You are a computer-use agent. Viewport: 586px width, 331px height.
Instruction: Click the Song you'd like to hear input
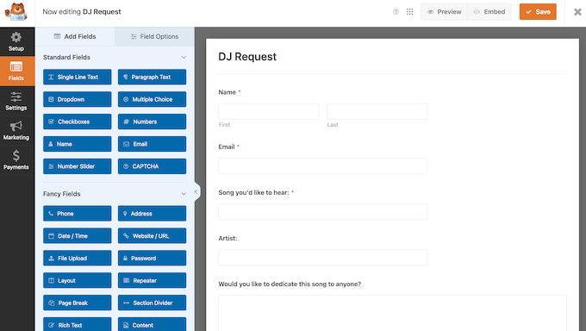[323, 212]
